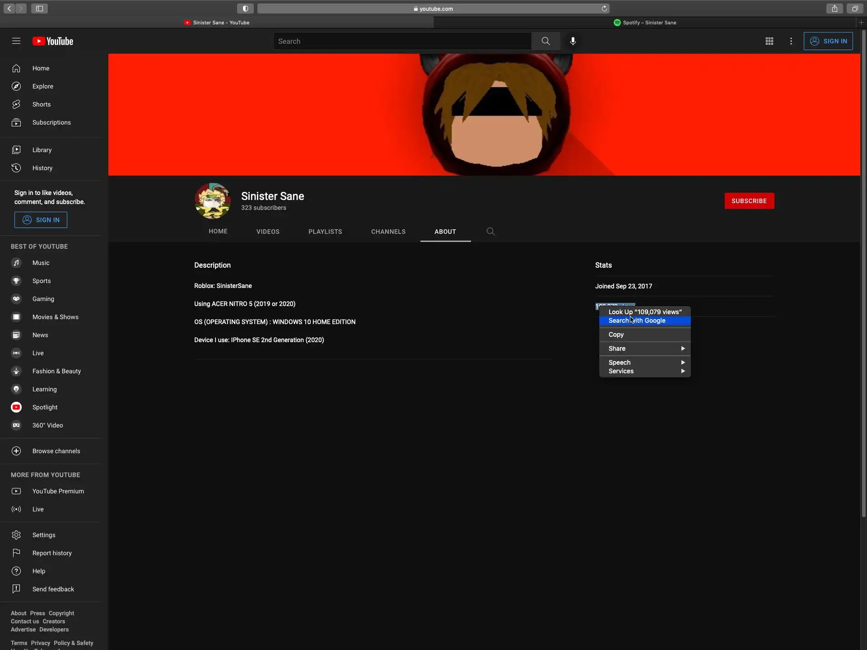Viewport: 867px width, 650px height.
Task: Click the microphone voice search icon
Action: click(573, 41)
